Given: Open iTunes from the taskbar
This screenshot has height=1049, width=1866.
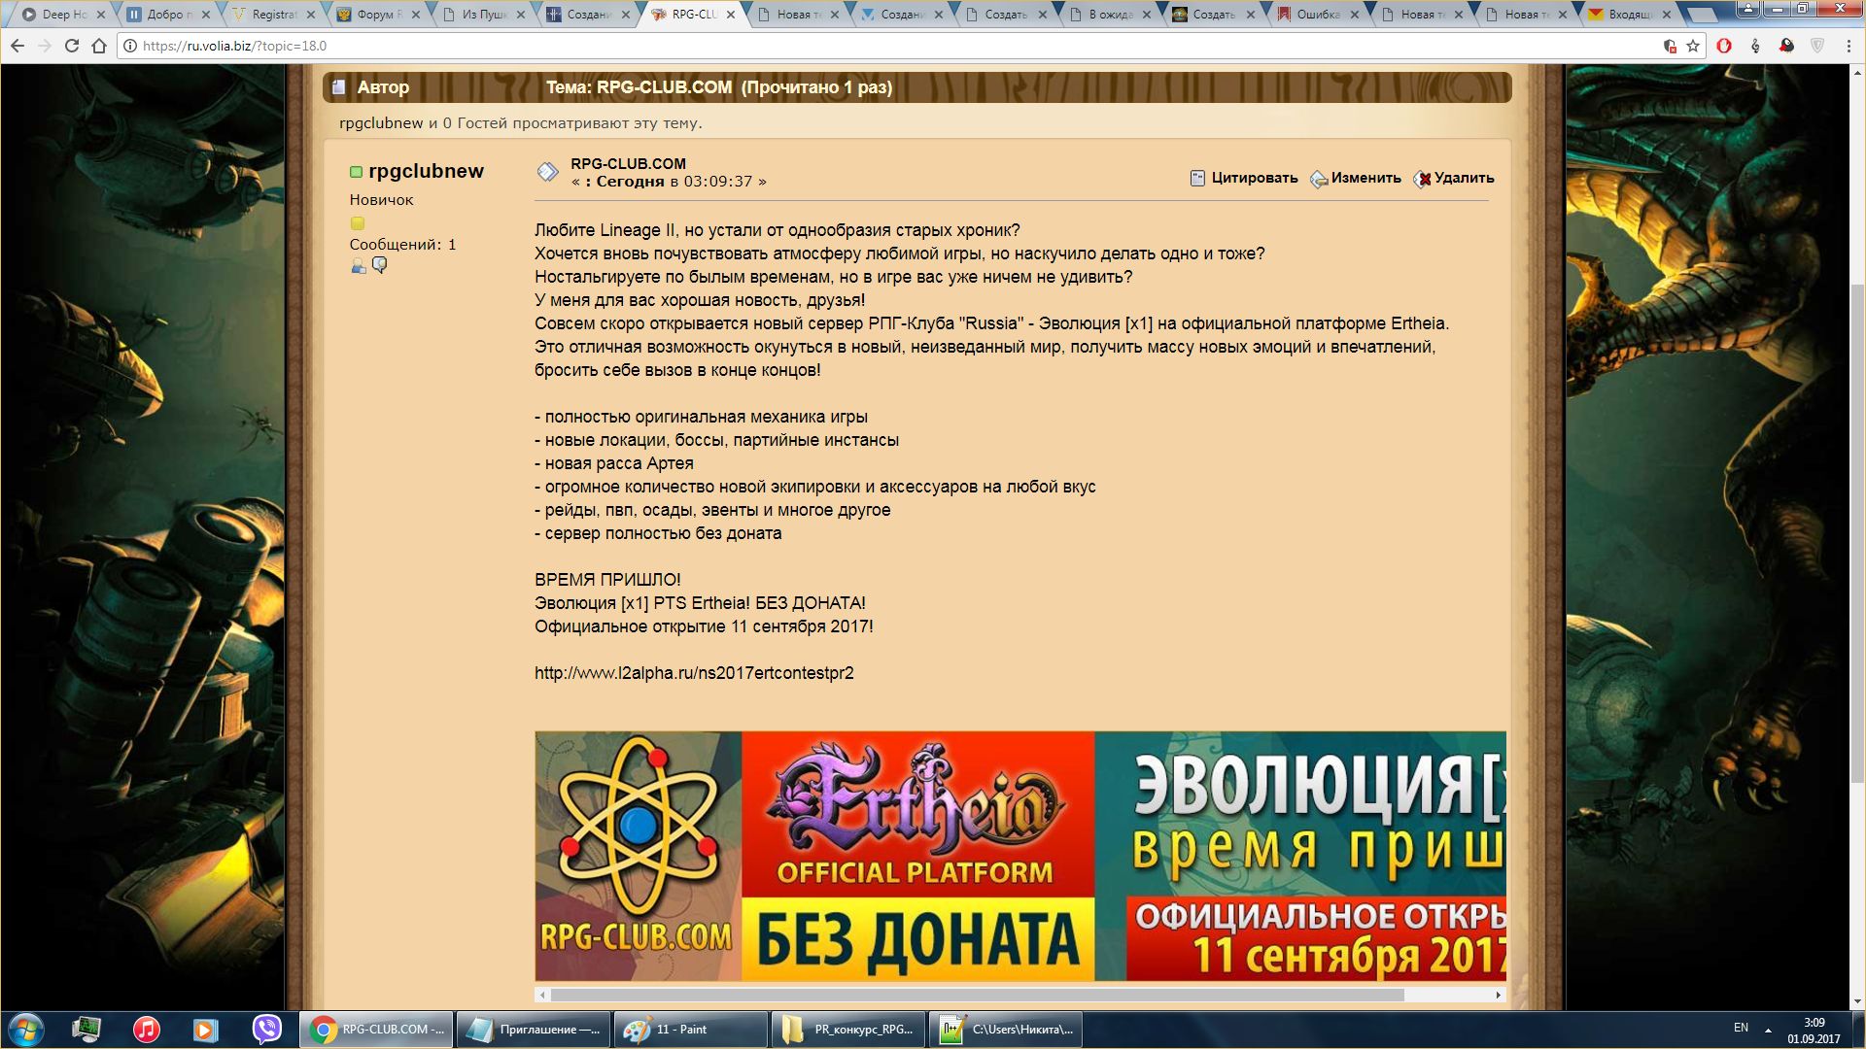Looking at the screenshot, I should [x=146, y=1029].
